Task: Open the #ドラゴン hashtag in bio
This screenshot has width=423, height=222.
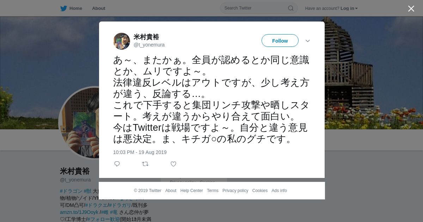Action: click(x=71, y=191)
